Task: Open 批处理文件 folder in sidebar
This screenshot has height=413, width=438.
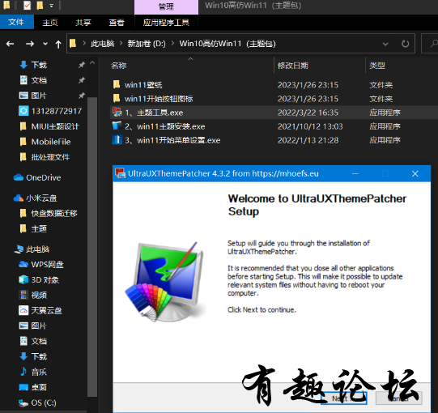Action: [45, 157]
